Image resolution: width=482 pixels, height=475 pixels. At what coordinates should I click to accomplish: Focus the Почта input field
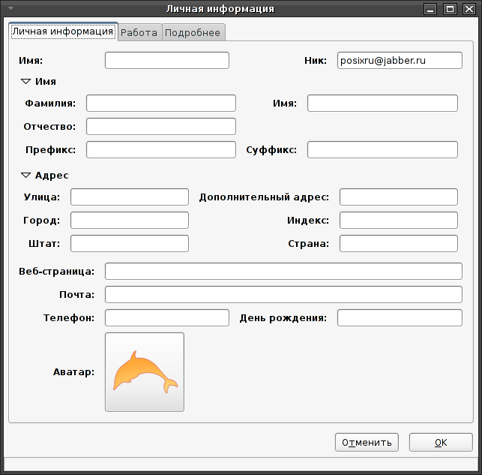pyautogui.click(x=283, y=295)
